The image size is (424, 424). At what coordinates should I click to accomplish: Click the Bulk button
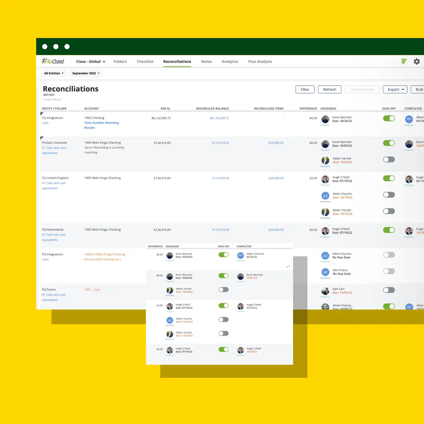[417, 89]
